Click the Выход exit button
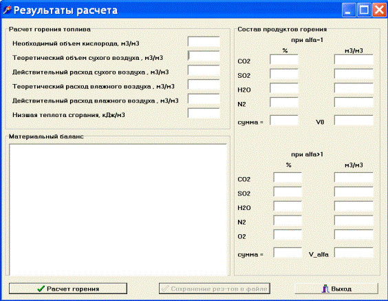The width and height of the screenshot is (388, 301). tap(336, 289)
